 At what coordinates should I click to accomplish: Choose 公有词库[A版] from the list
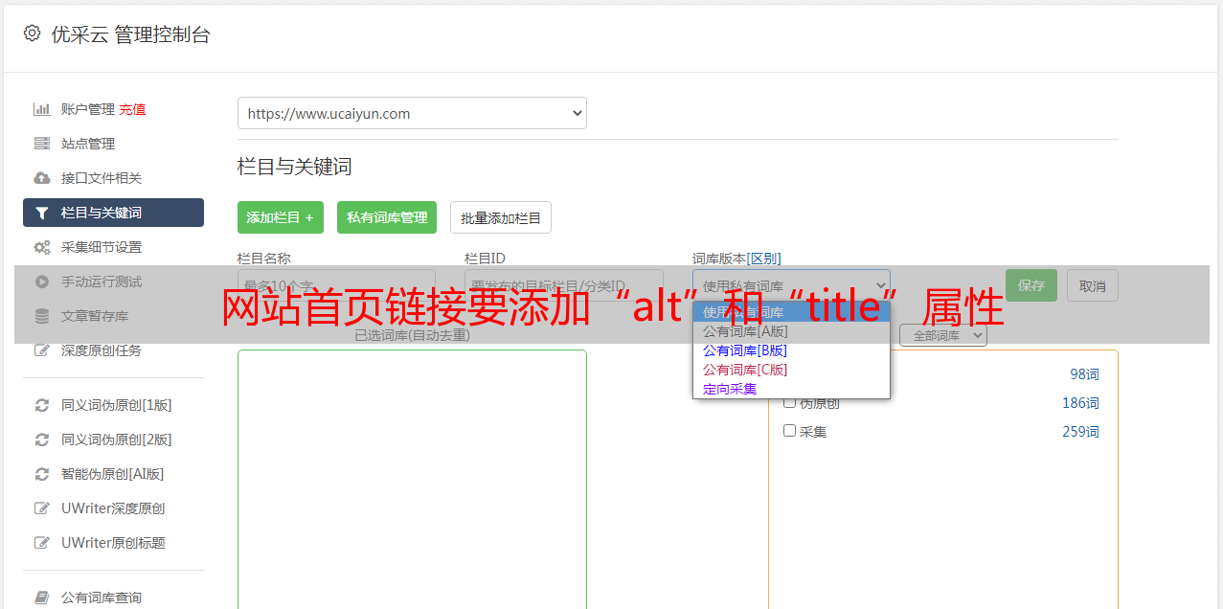point(791,331)
